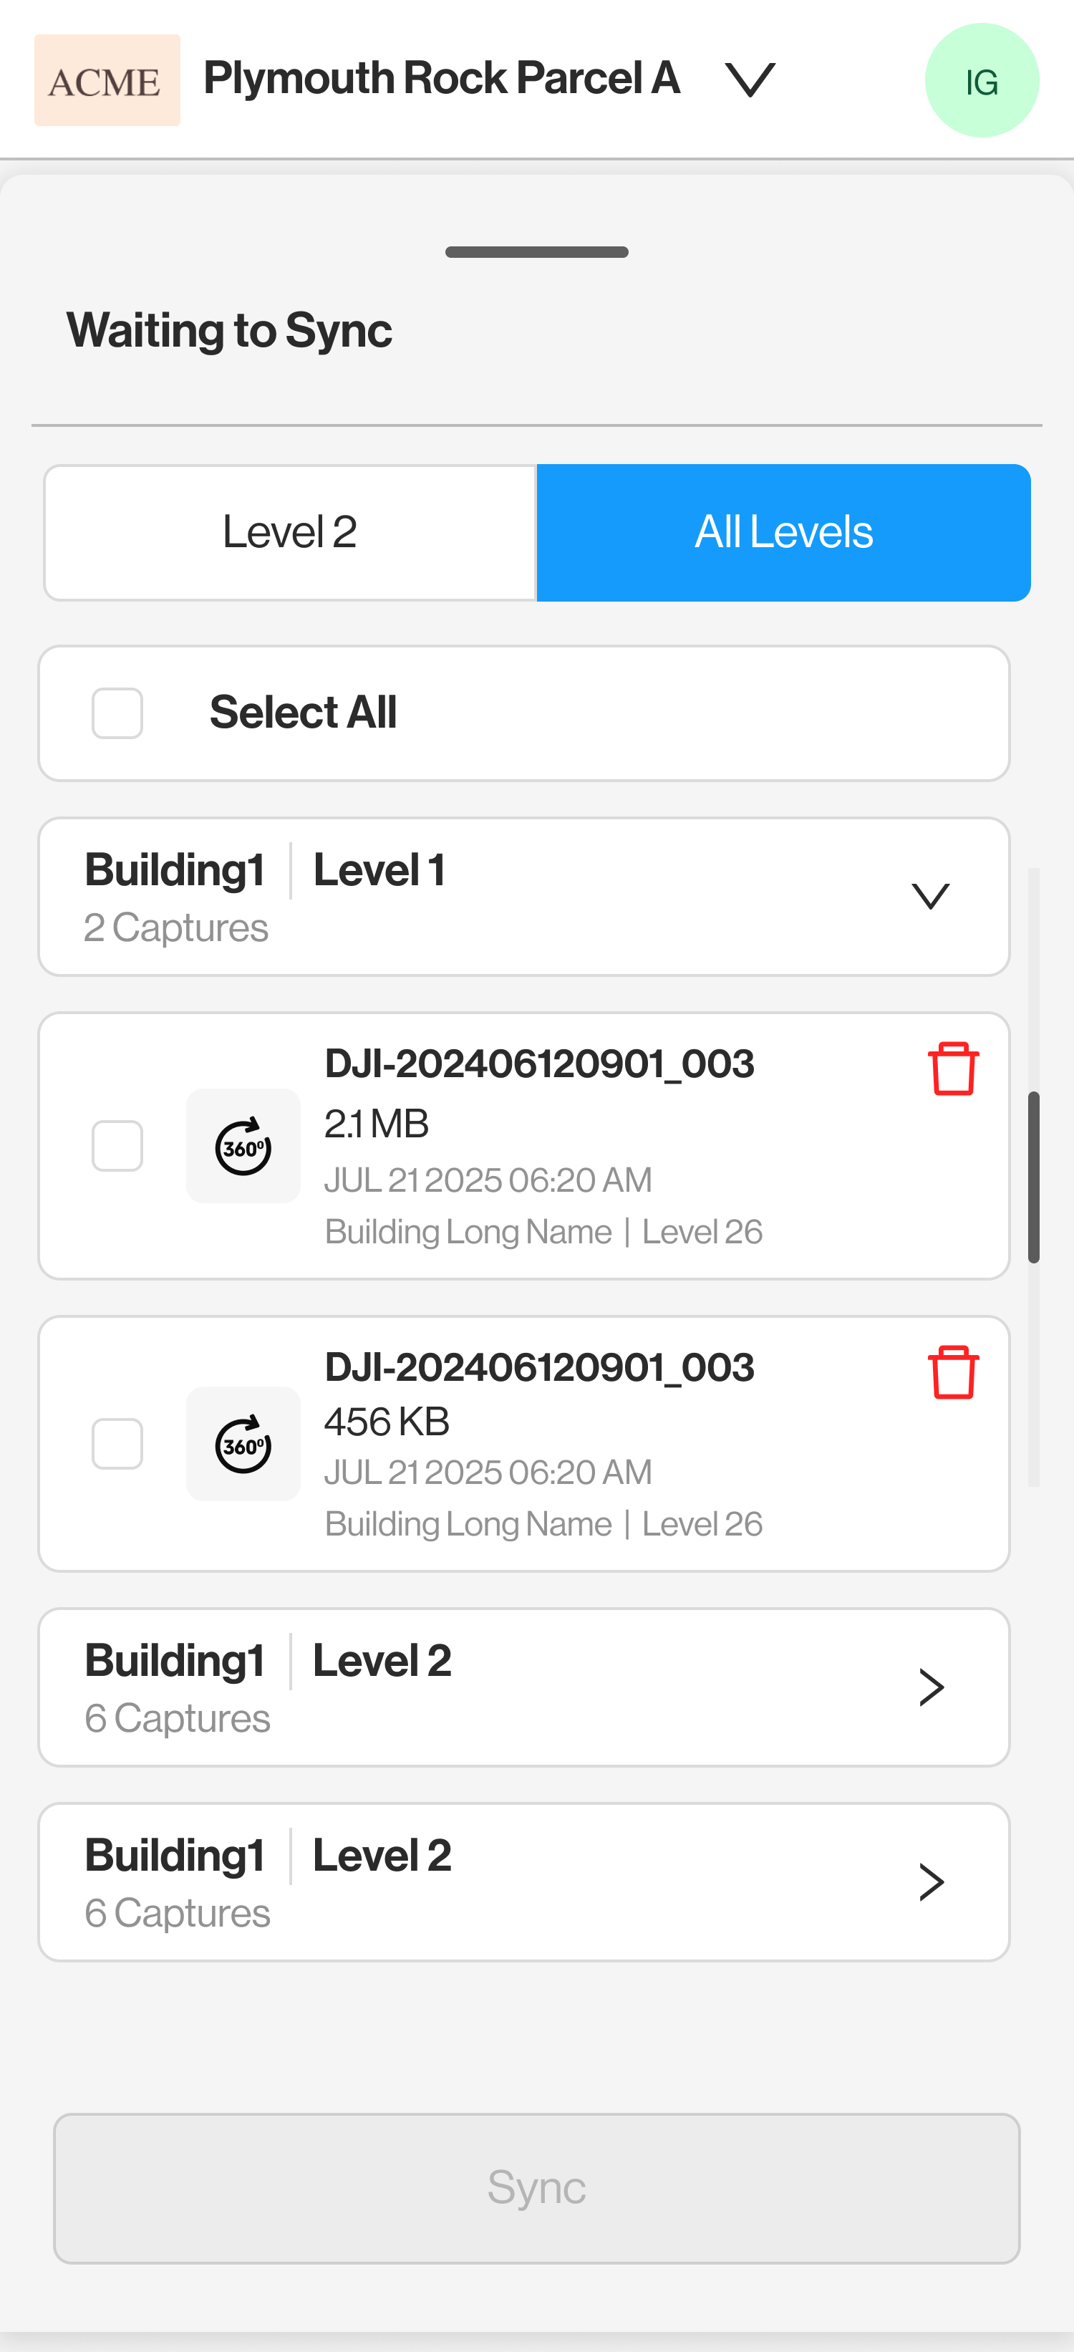Expand the last Building1 Level 2 group
The width and height of the screenshot is (1074, 2352).
(x=930, y=1881)
